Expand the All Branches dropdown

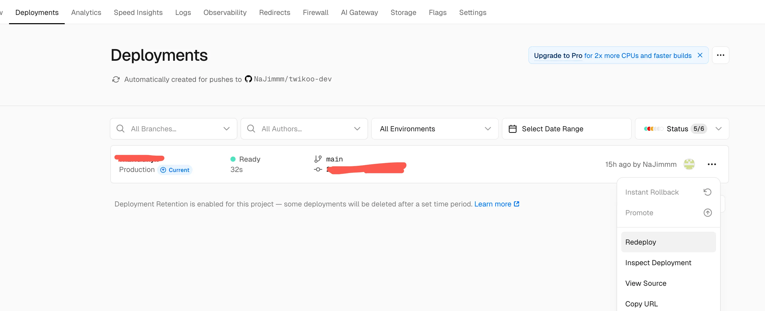[x=227, y=129]
